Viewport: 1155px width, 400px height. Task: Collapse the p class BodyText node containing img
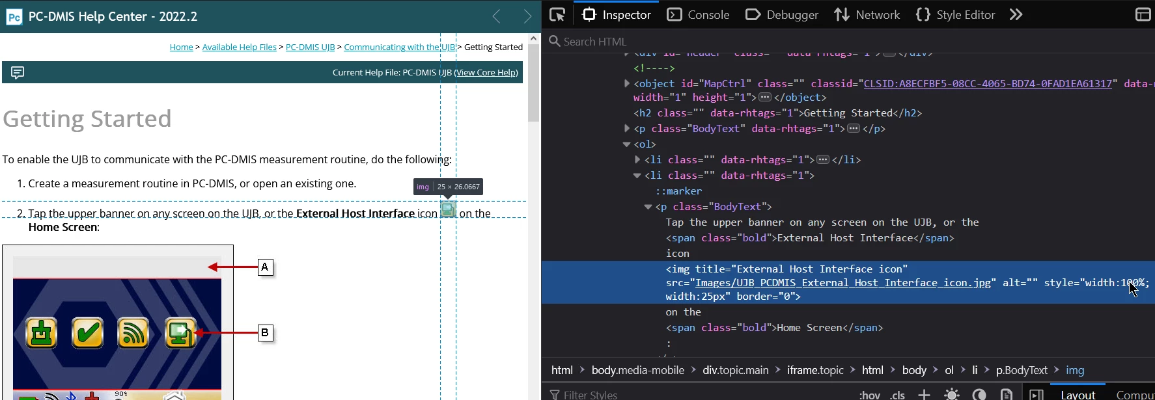point(648,207)
